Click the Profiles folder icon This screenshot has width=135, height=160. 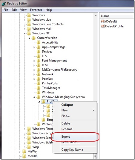[x=43, y=101]
